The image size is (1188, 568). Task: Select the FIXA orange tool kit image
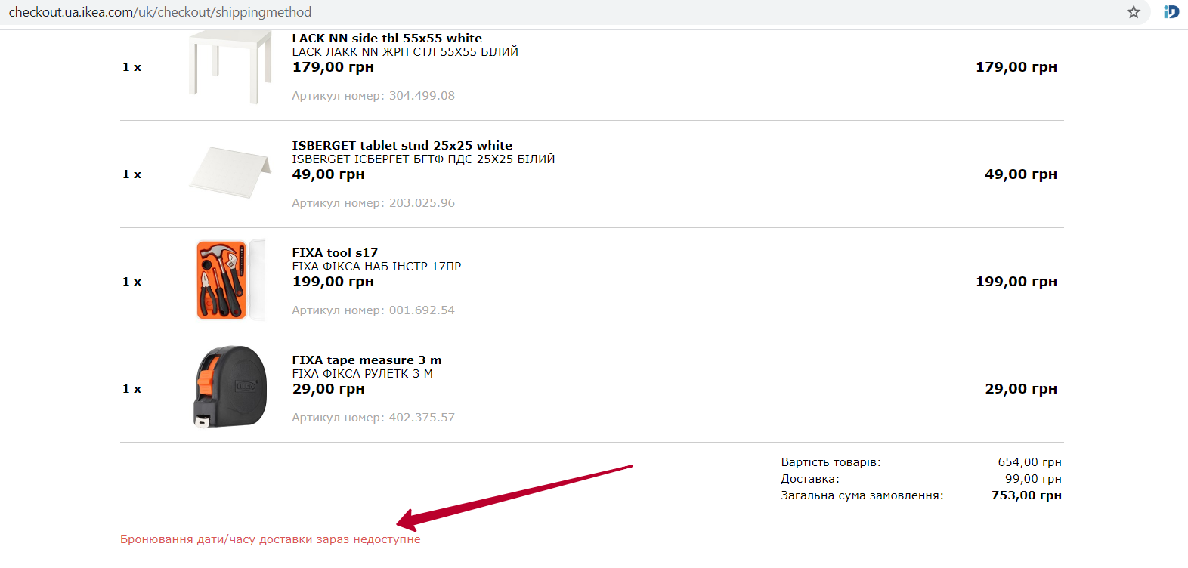pyautogui.click(x=230, y=280)
